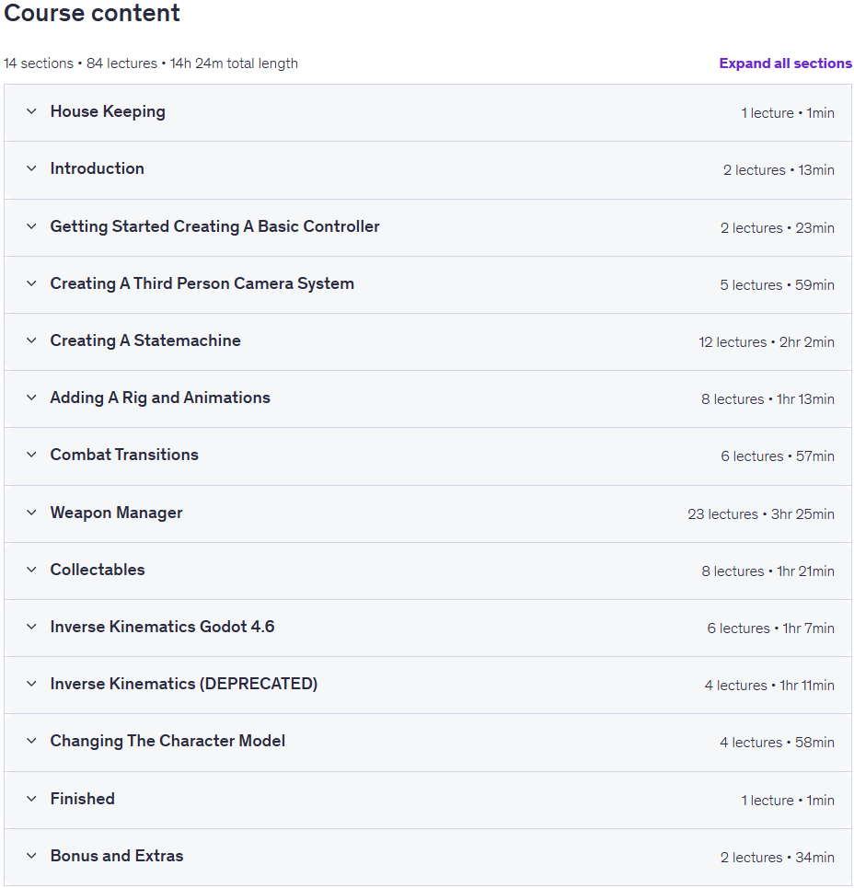Expand the Introduction section chevron
The image size is (854, 888).
click(31, 168)
